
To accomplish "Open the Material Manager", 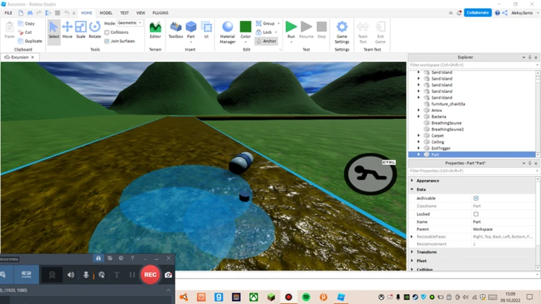I will pyautogui.click(x=228, y=32).
